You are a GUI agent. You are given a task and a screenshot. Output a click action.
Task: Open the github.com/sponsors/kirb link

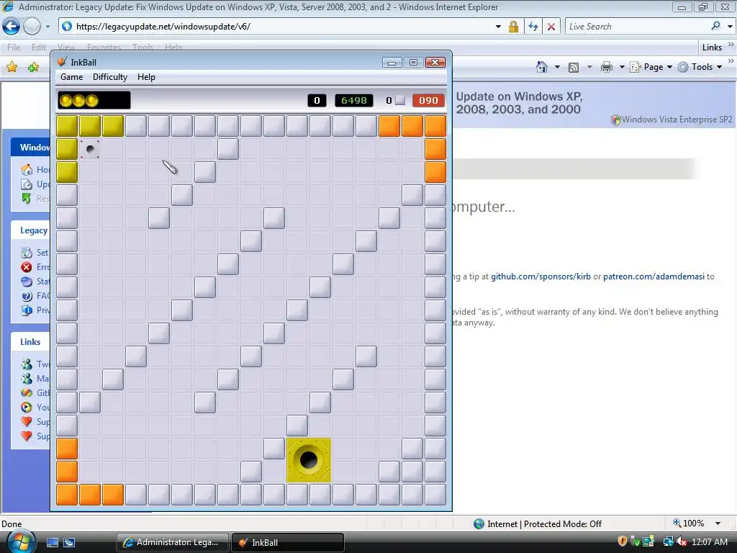coord(541,276)
